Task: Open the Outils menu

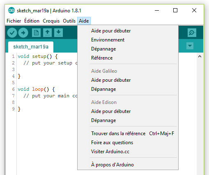Action: 69,21
